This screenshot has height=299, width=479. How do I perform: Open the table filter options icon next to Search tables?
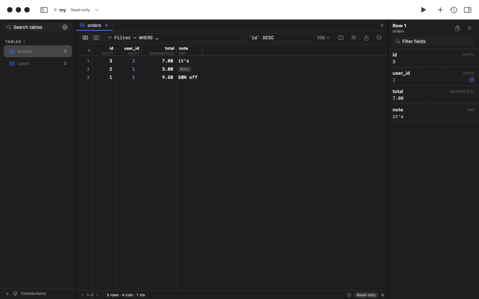[x=65, y=27]
